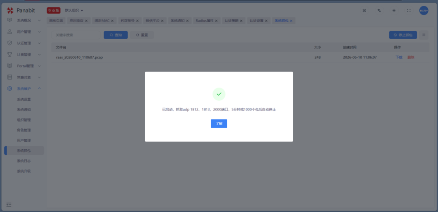
Task: Expand the 策略对象 menu chevron
Action: point(39,77)
